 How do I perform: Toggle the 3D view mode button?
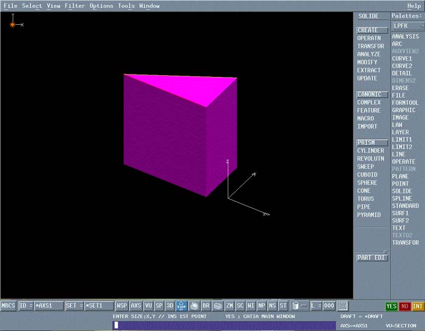click(170, 306)
